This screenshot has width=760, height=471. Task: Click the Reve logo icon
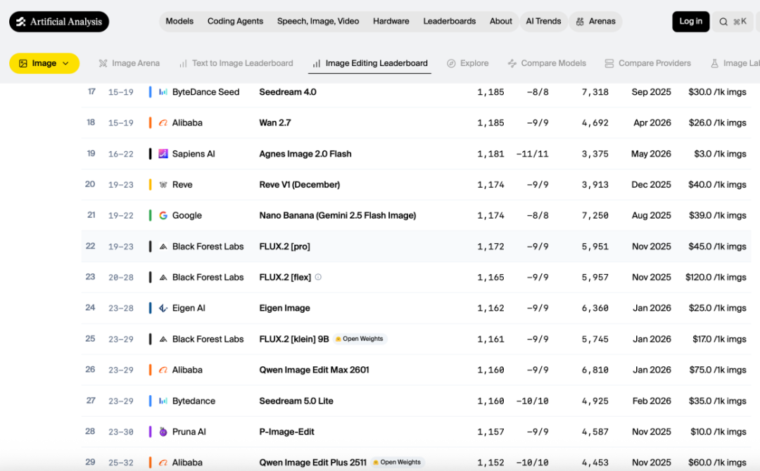[163, 185]
